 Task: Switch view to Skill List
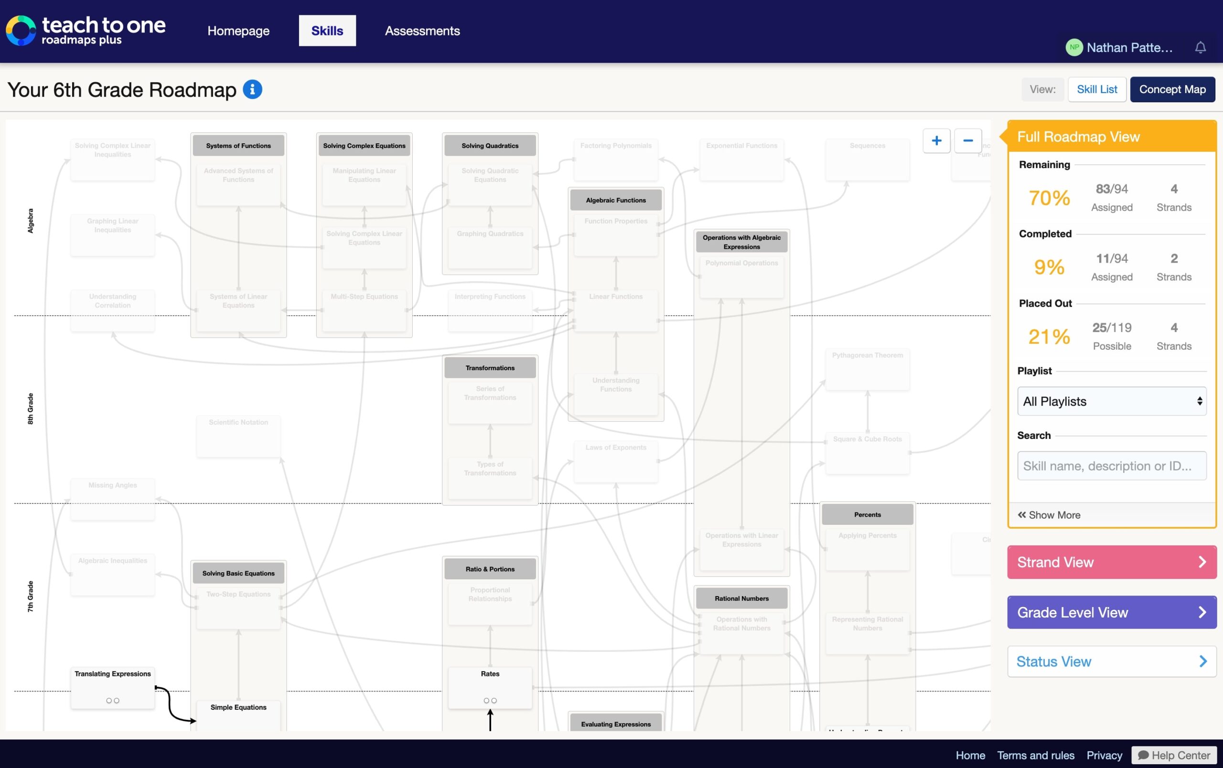click(x=1097, y=89)
